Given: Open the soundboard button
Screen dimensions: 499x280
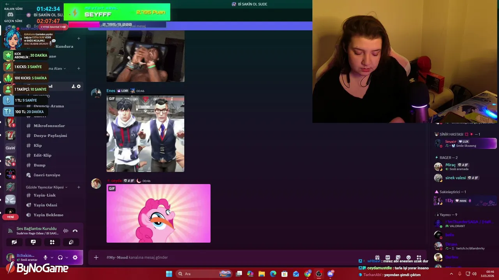Looking at the screenshot, I should pyautogui.click(x=71, y=242).
